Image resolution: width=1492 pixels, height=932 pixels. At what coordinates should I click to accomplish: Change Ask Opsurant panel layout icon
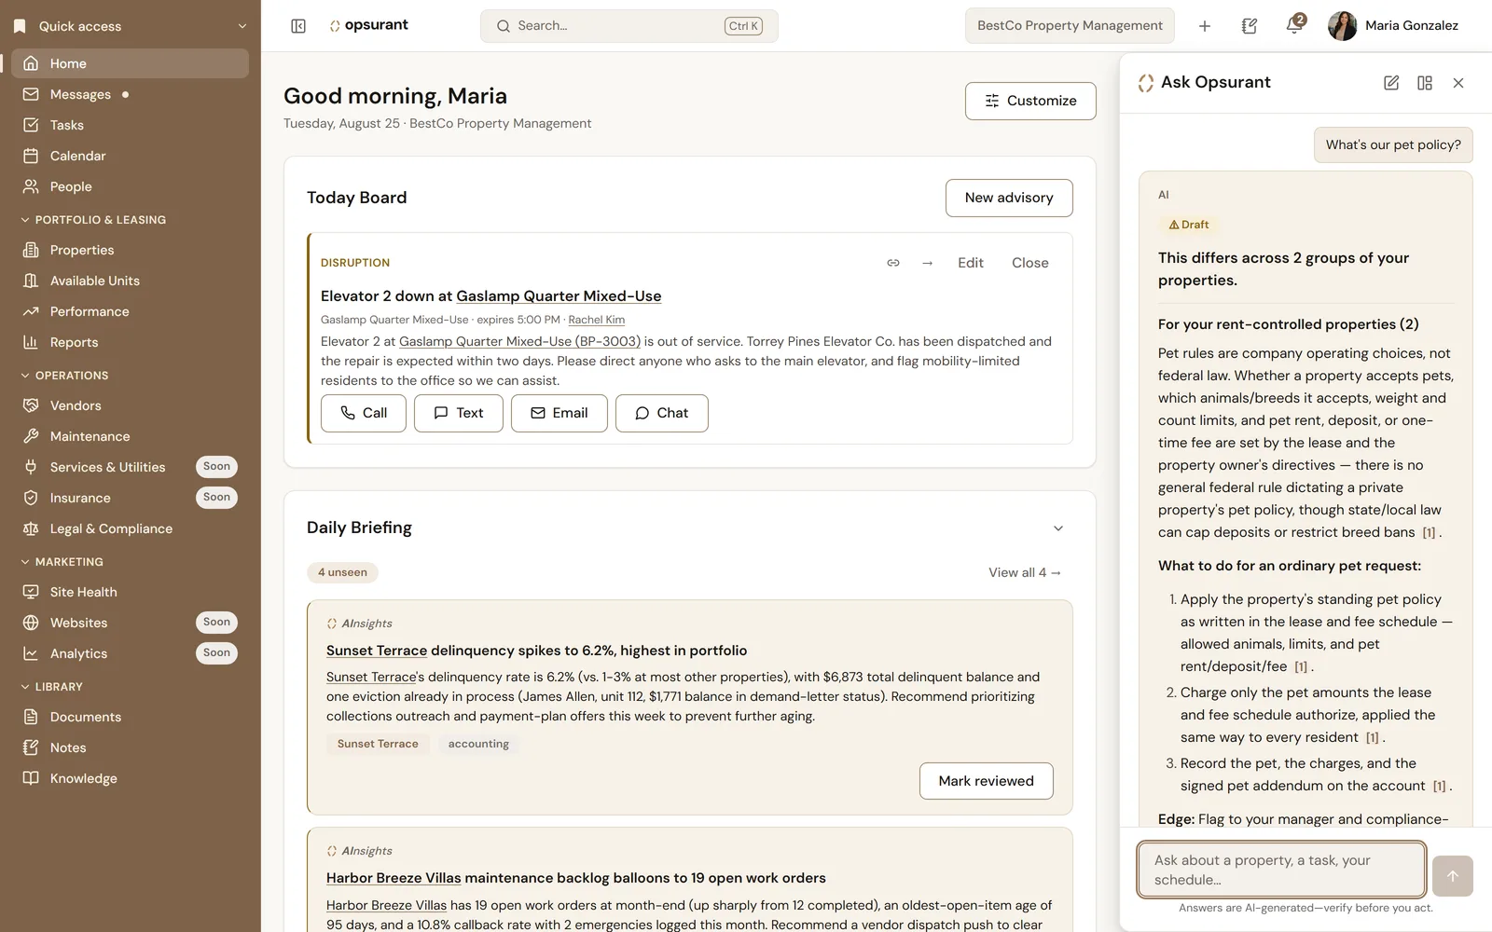(x=1425, y=83)
